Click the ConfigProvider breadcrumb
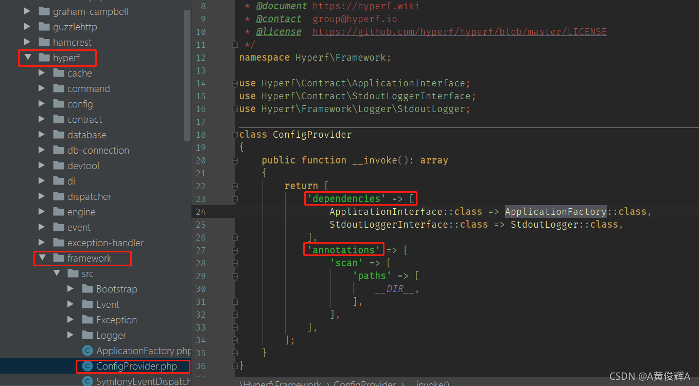This screenshot has width=699, height=386. [x=365, y=383]
